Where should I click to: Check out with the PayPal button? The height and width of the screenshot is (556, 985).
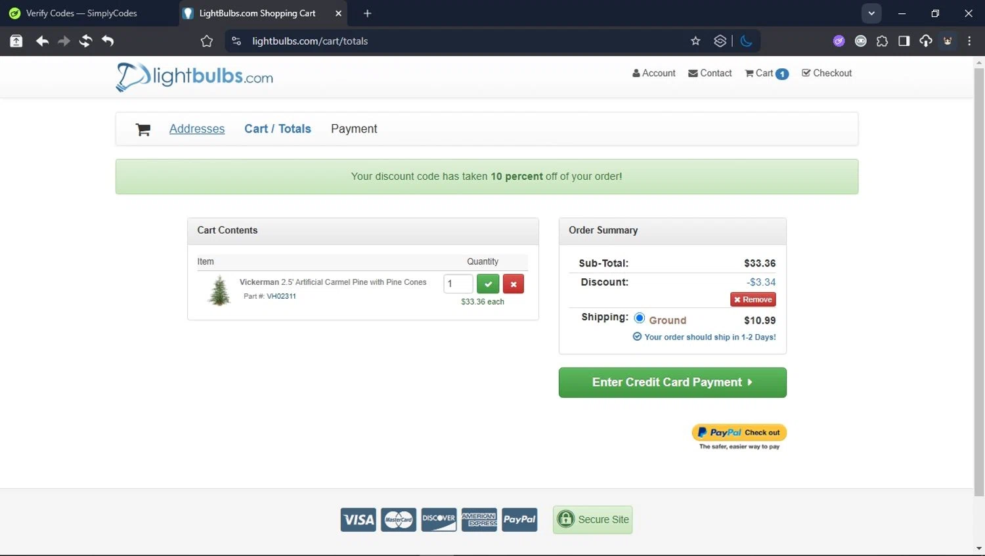(x=739, y=433)
